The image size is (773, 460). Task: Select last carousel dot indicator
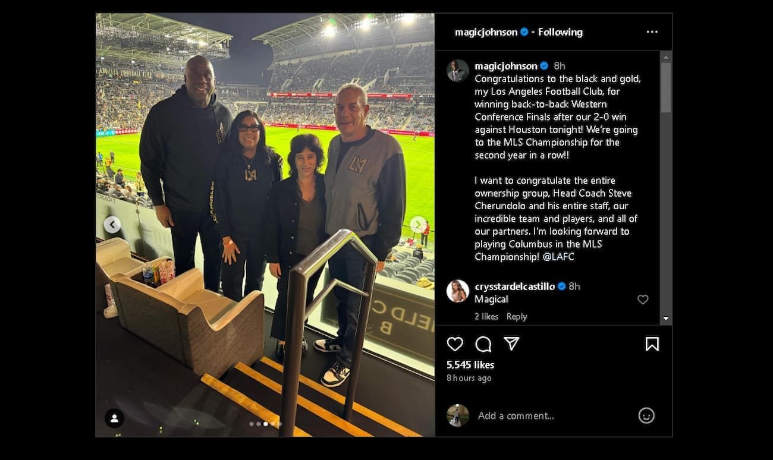pyautogui.click(x=280, y=424)
